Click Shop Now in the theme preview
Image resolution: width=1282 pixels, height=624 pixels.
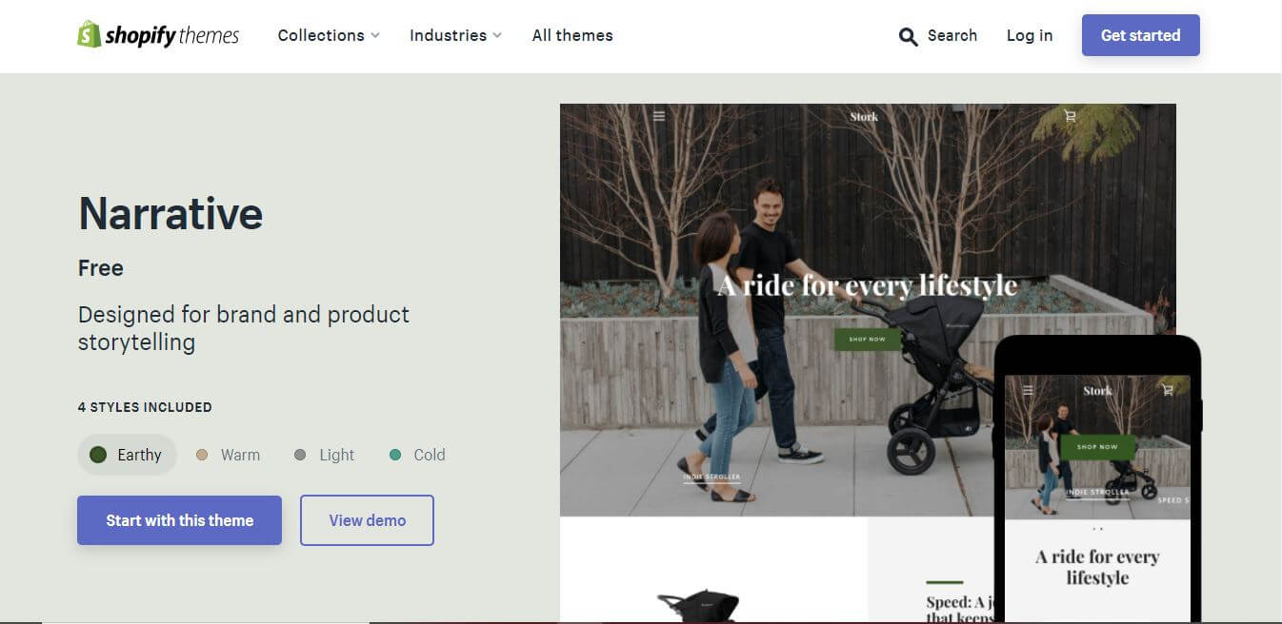point(866,338)
